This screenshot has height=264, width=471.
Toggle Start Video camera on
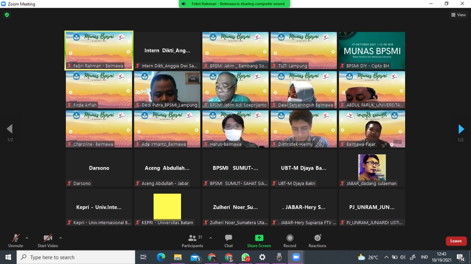[47, 238]
